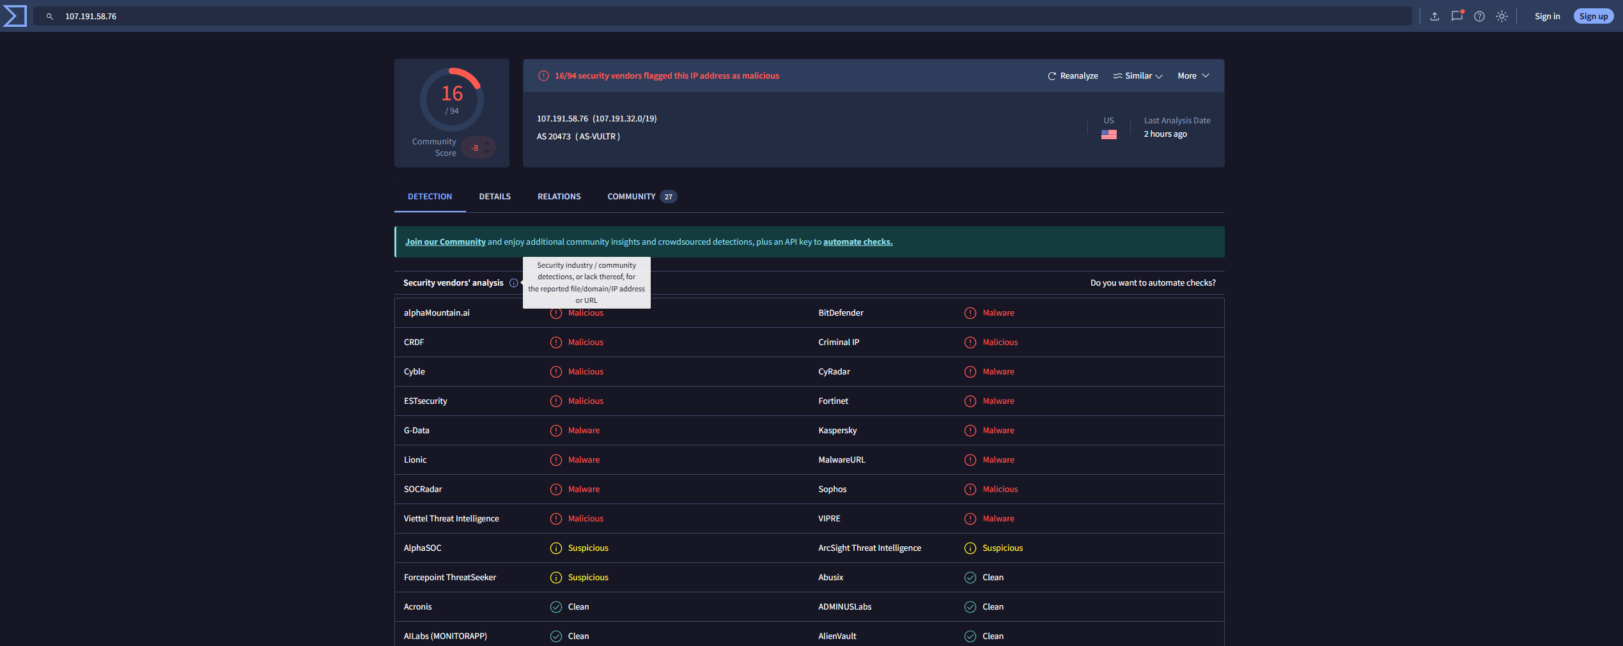
Task: Switch to the DETAILS tab
Action: pos(495,197)
